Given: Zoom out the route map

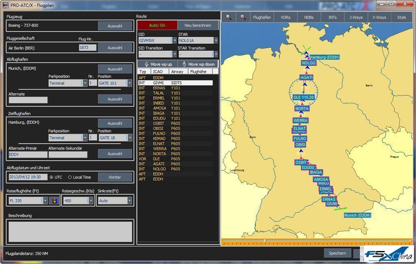Looking at the screenshot, I should tap(228, 17).
